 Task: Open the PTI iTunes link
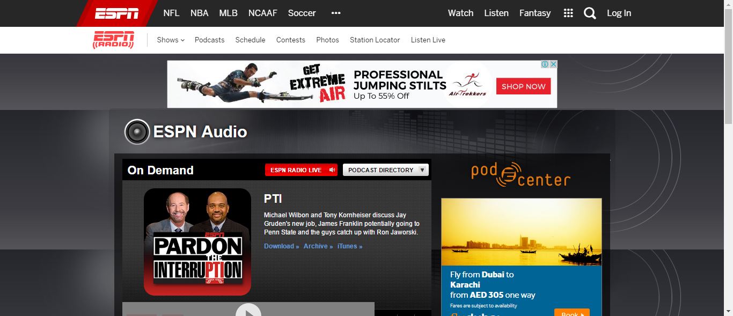click(x=350, y=246)
